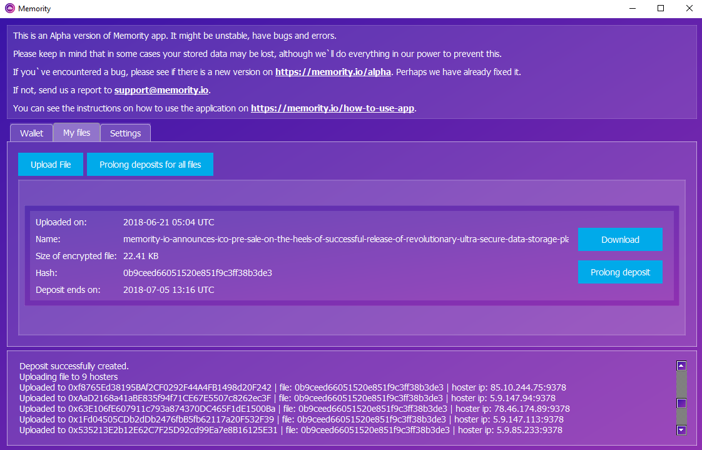Click the Upload File button
The width and height of the screenshot is (702, 450).
[x=51, y=165]
